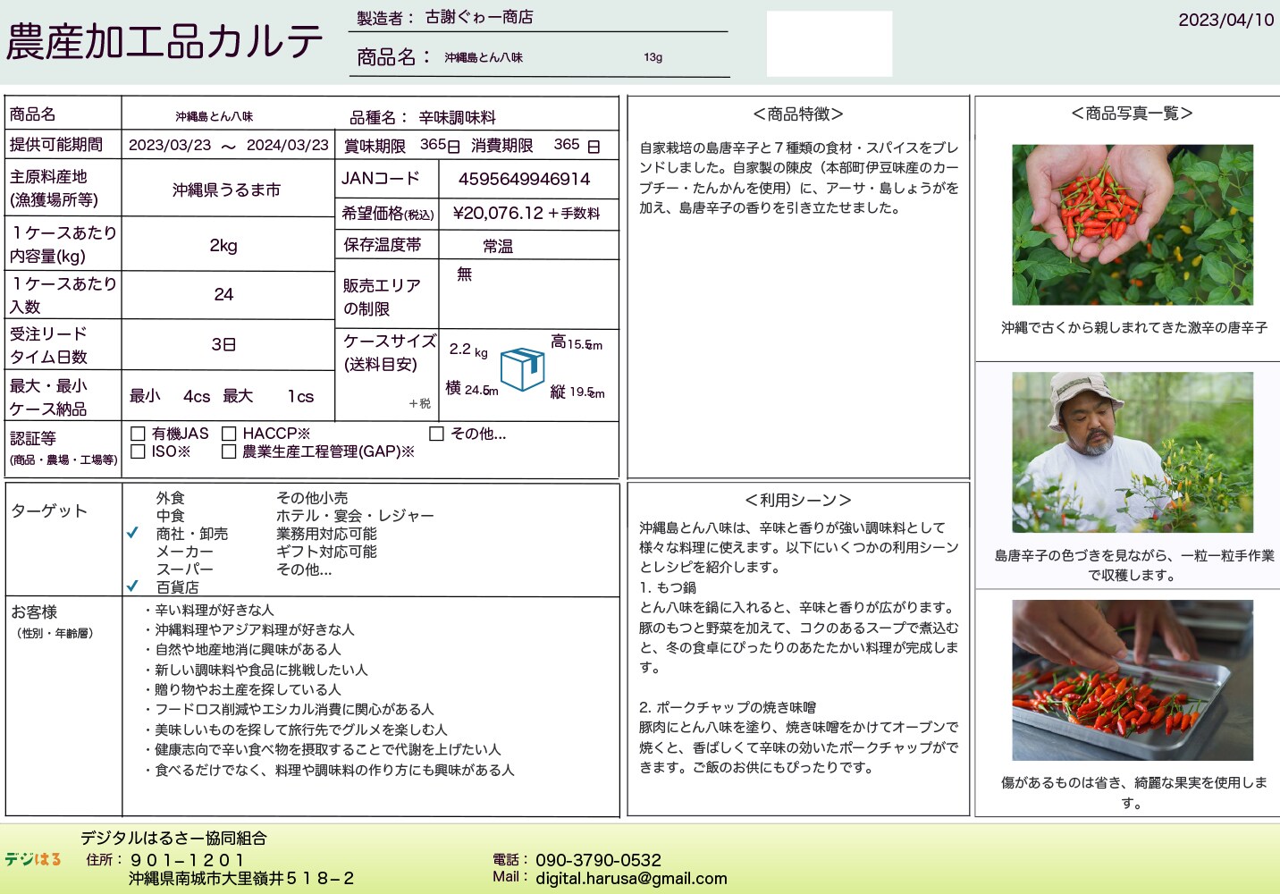Select the 商品特徴 section heading
This screenshot has width=1280, height=894.
pos(797,114)
